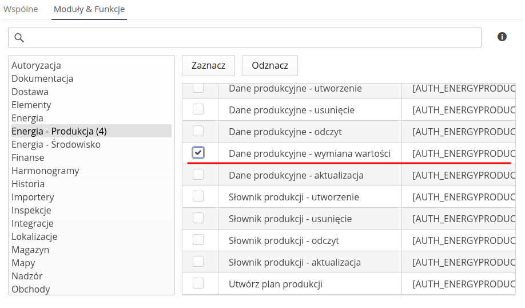This screenshot has width=525, height=308.
Task: Select 'Słownik produkcji - odczyt' checkbox
Action: point(198,240)
